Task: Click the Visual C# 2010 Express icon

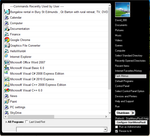Action: click(x=7, y=79)
